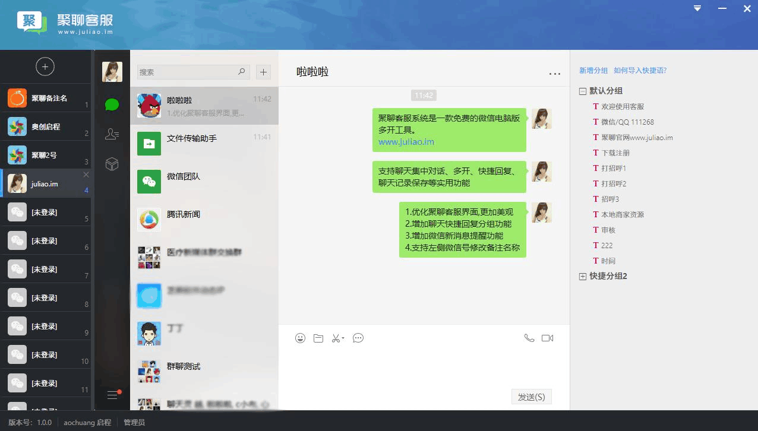Expand the 快捷分组2 group
This screenshot has width=758, height=431.
click(x=583, y=277)
